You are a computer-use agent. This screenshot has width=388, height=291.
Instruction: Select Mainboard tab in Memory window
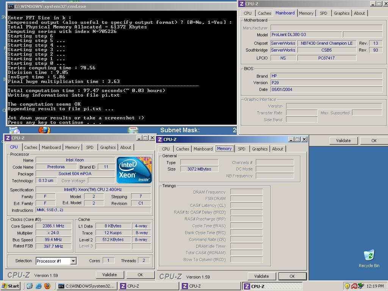tap(203, 149)
